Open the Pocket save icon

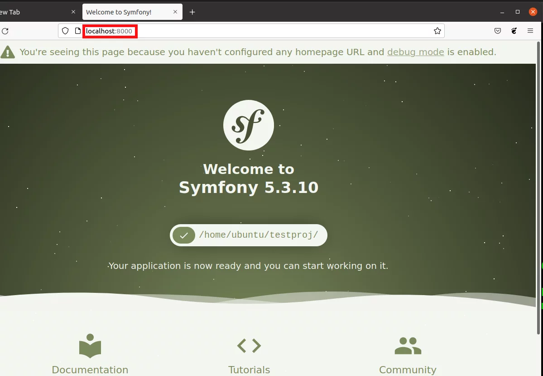(x=498, y=31)
